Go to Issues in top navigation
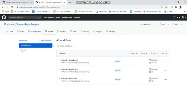Screen dimensions: 187x105 (x=58, y=17)
